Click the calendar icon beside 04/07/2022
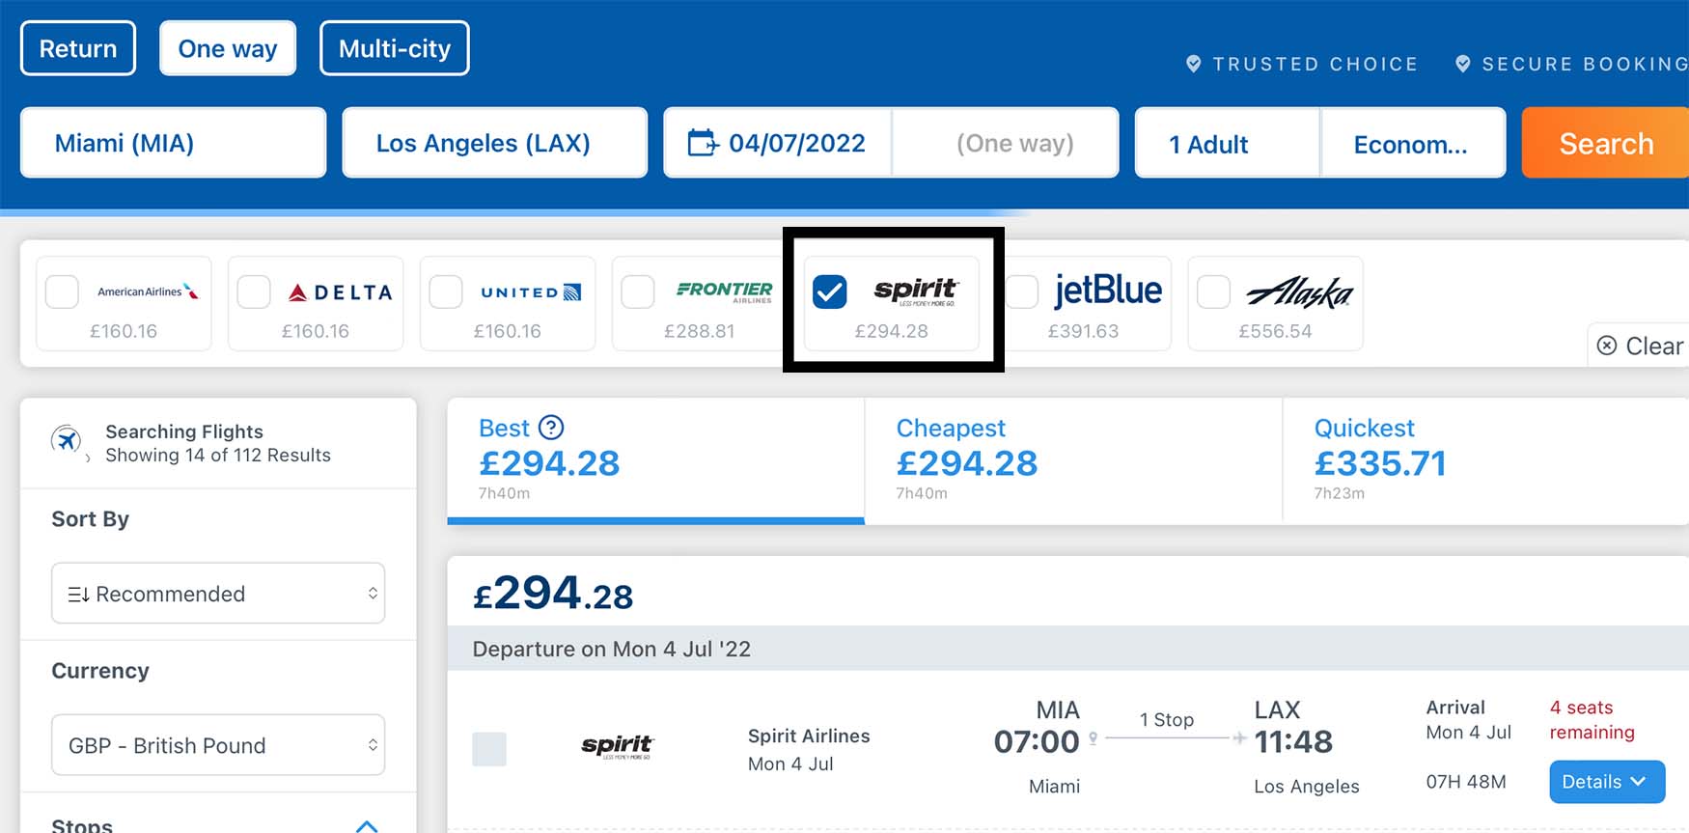Image resolution: width=1689 pixels, height=833 pixels. point(703,143)
